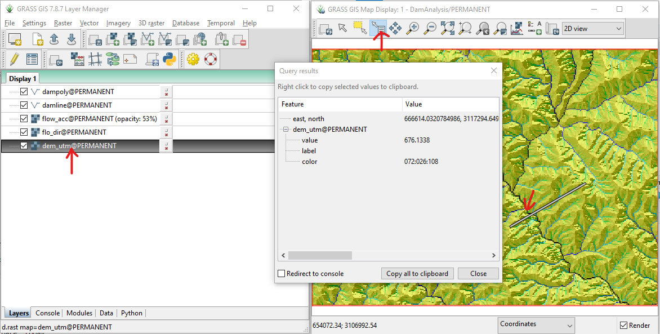Open GRASS help lifebuoy icon
Screen dimensions: 660x334
pos(211,59)
